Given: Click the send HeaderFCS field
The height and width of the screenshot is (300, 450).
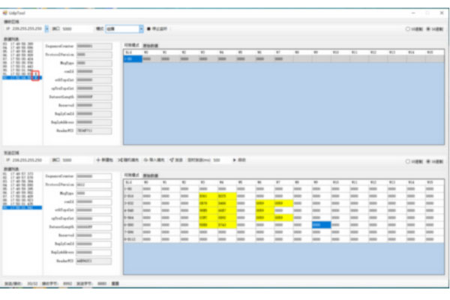Looking at the screenshot, I should pos(94,261).
